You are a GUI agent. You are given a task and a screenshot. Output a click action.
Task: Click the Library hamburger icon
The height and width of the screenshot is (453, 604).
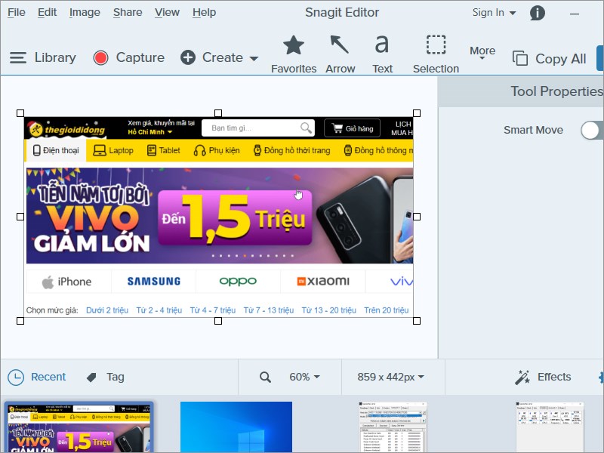(x=18, y=58)
